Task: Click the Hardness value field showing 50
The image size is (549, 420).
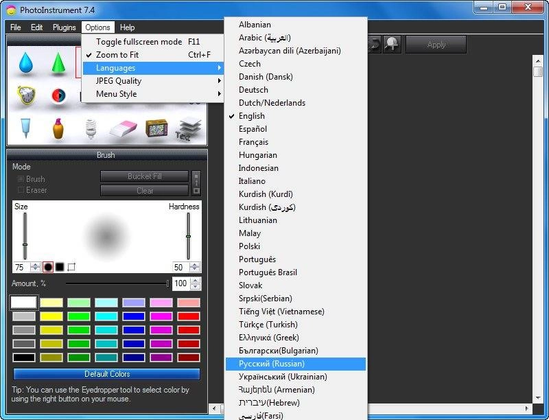Action: (x=180, y=268)
